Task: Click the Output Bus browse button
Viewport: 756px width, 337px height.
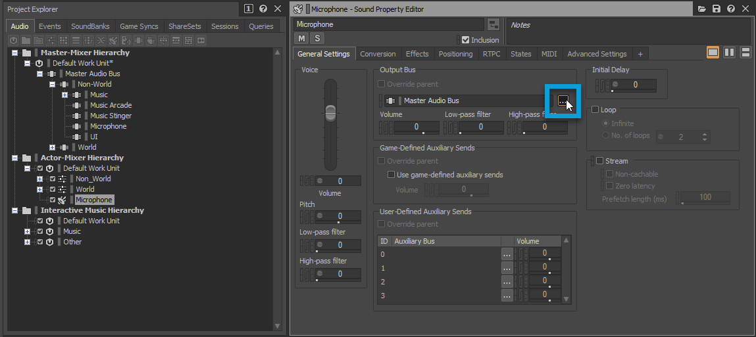Action: pyautogui.click(x=563, y=101)
